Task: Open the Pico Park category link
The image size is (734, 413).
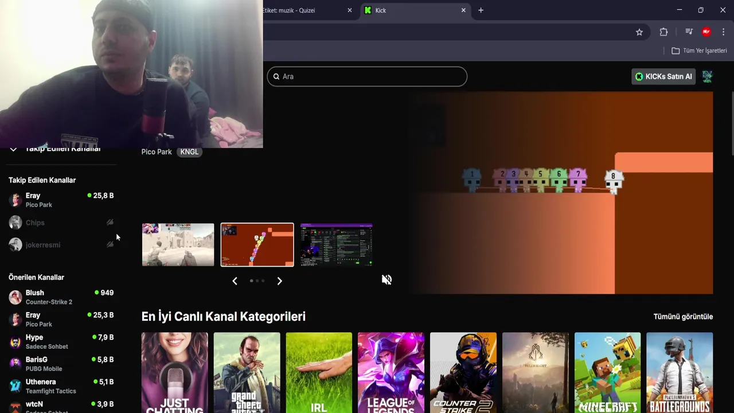Action: tap(157, 152)
